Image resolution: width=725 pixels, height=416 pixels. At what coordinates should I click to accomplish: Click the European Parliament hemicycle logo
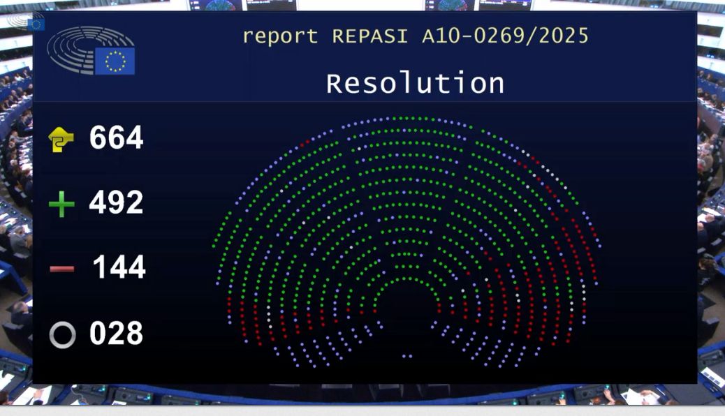coord(80,47)
